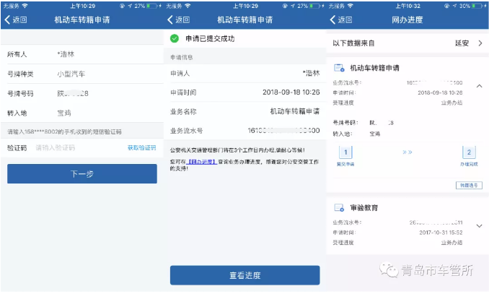489x294 pixels.
Task: Tap the 机动车转籍申请 card document icon
Action: (x=339, y=68)
